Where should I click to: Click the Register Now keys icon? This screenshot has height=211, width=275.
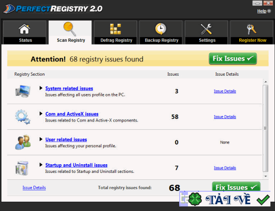(x=252, y=29)
